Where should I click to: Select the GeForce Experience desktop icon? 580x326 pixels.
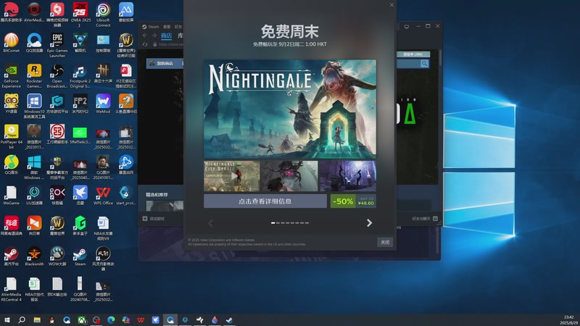11,76
